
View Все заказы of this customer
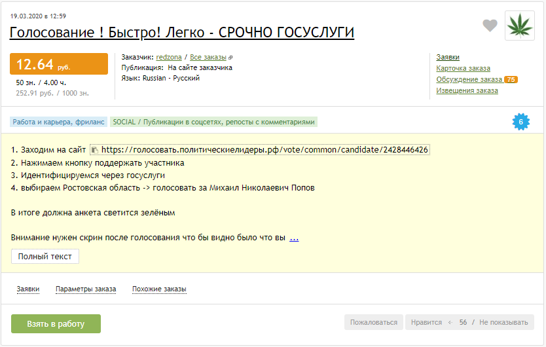coord(208,57)
